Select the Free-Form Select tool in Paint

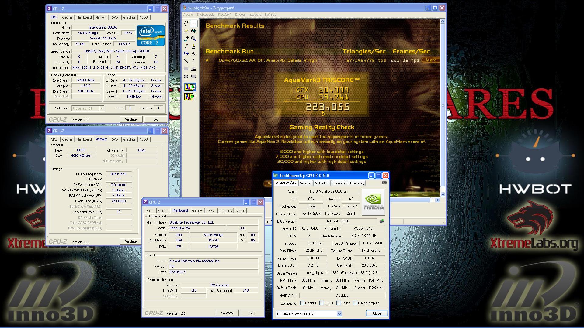[x=186, y=23]
